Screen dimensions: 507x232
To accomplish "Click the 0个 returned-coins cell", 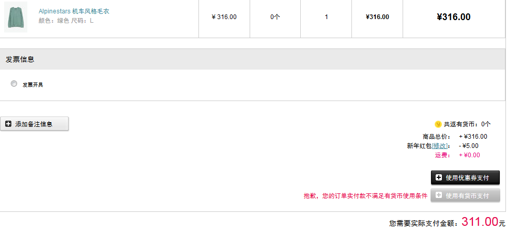I will pyautogui.click(x=275, y=17).
